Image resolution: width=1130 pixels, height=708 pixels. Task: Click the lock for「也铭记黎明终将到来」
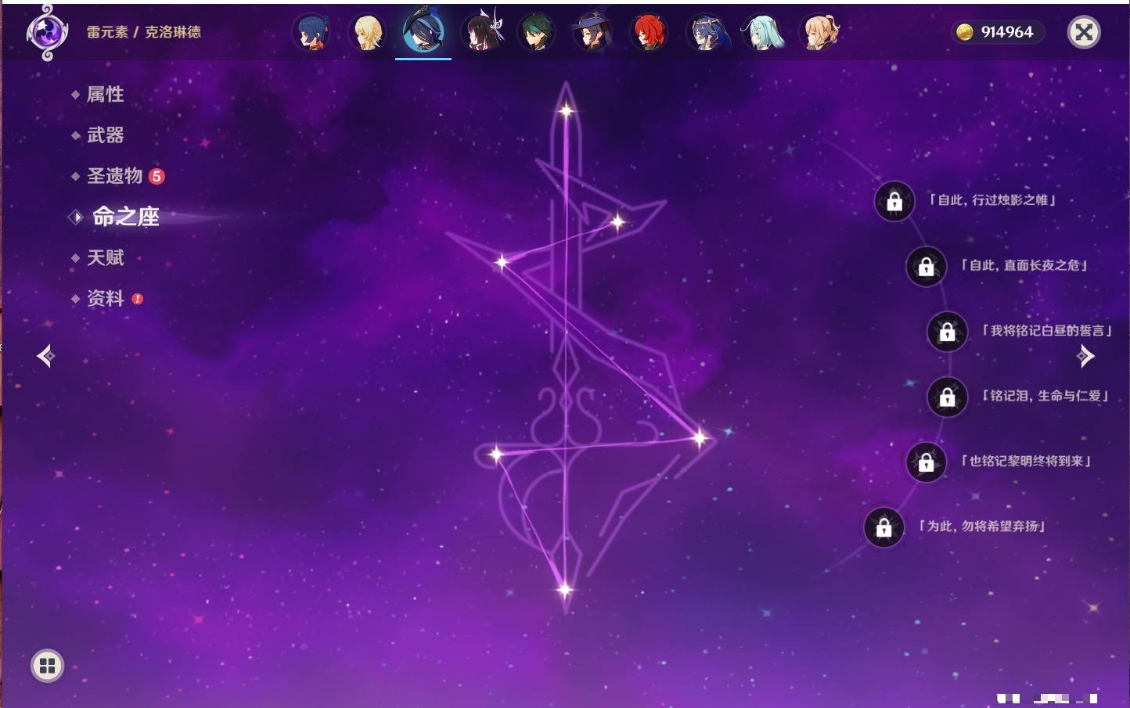pyautogui.click(x=926, y=462)
